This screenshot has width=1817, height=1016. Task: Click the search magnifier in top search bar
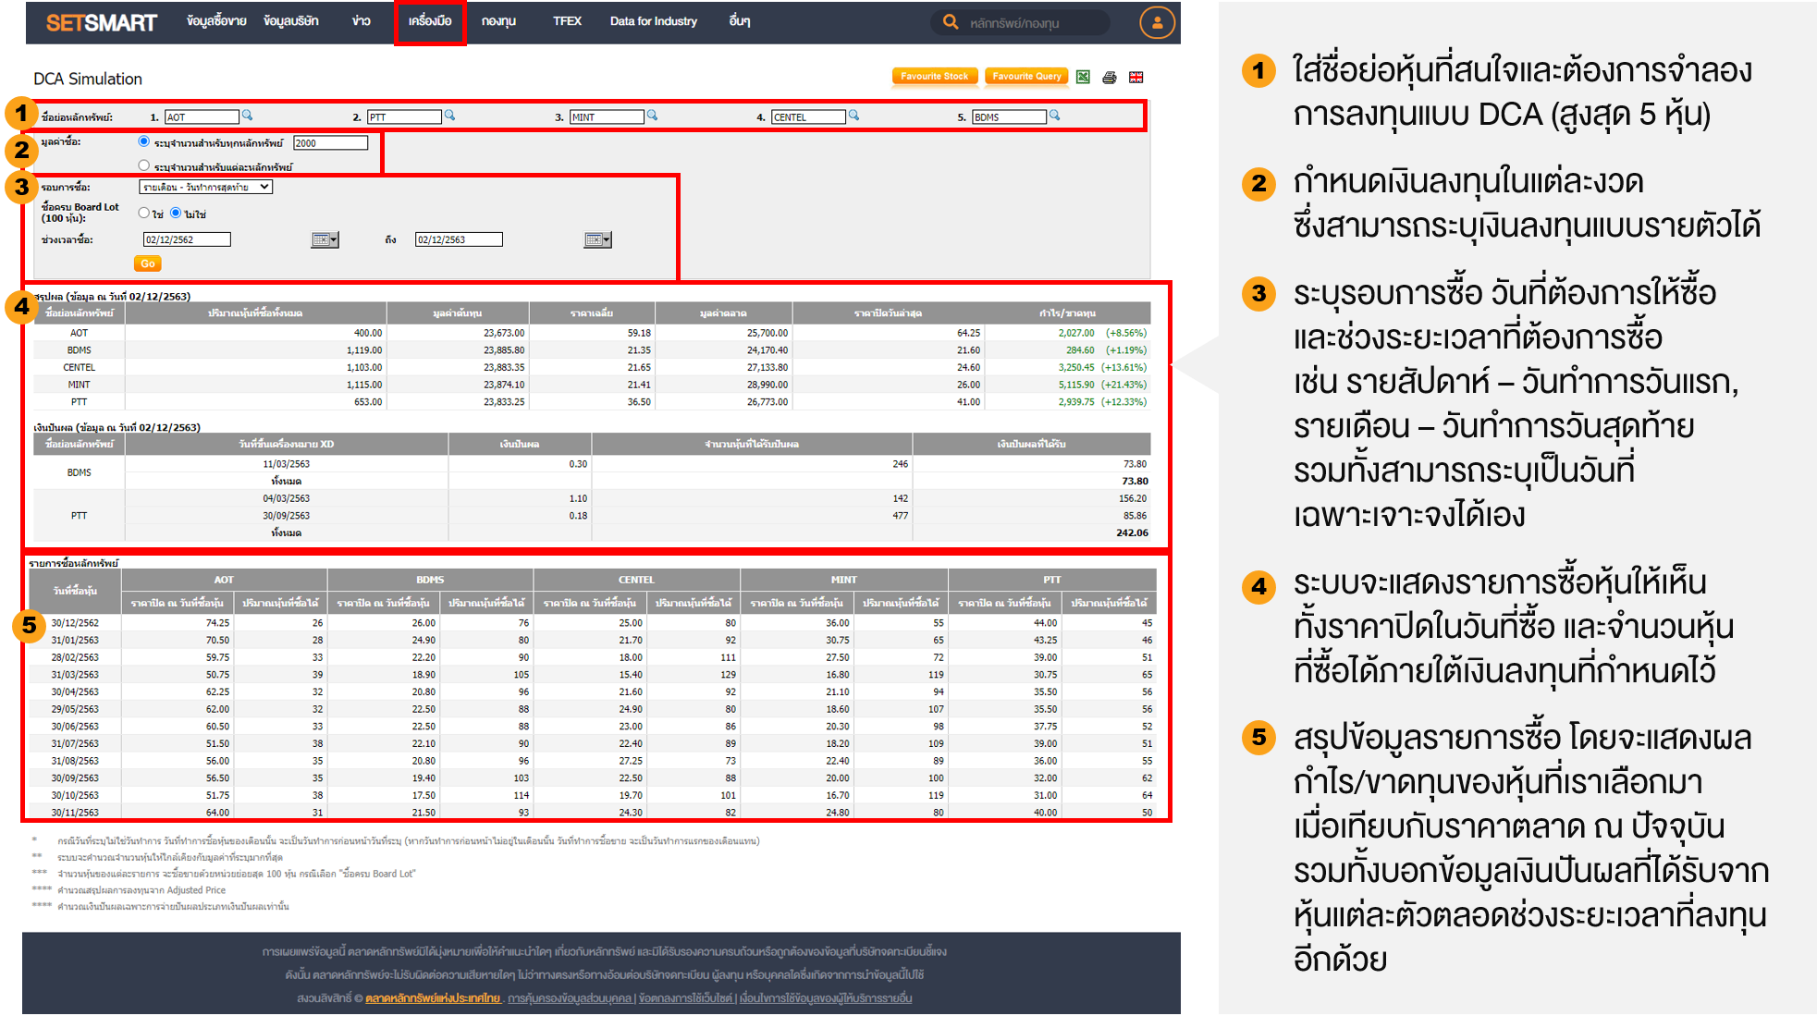(950, 22)
